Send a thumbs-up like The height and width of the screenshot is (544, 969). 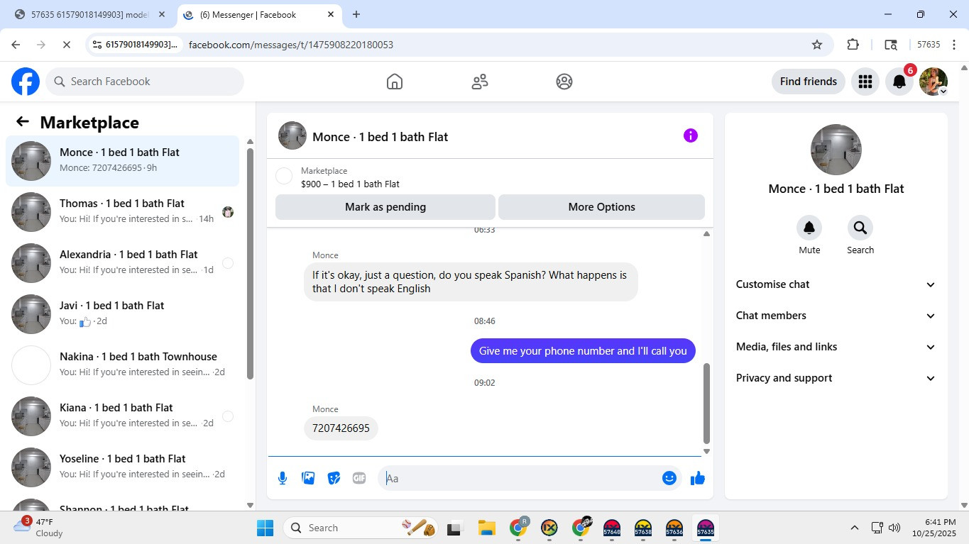(698, 478)
